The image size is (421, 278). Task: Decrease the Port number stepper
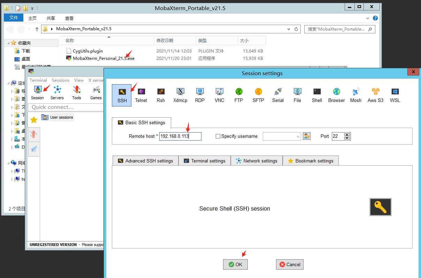coord(347,138)
